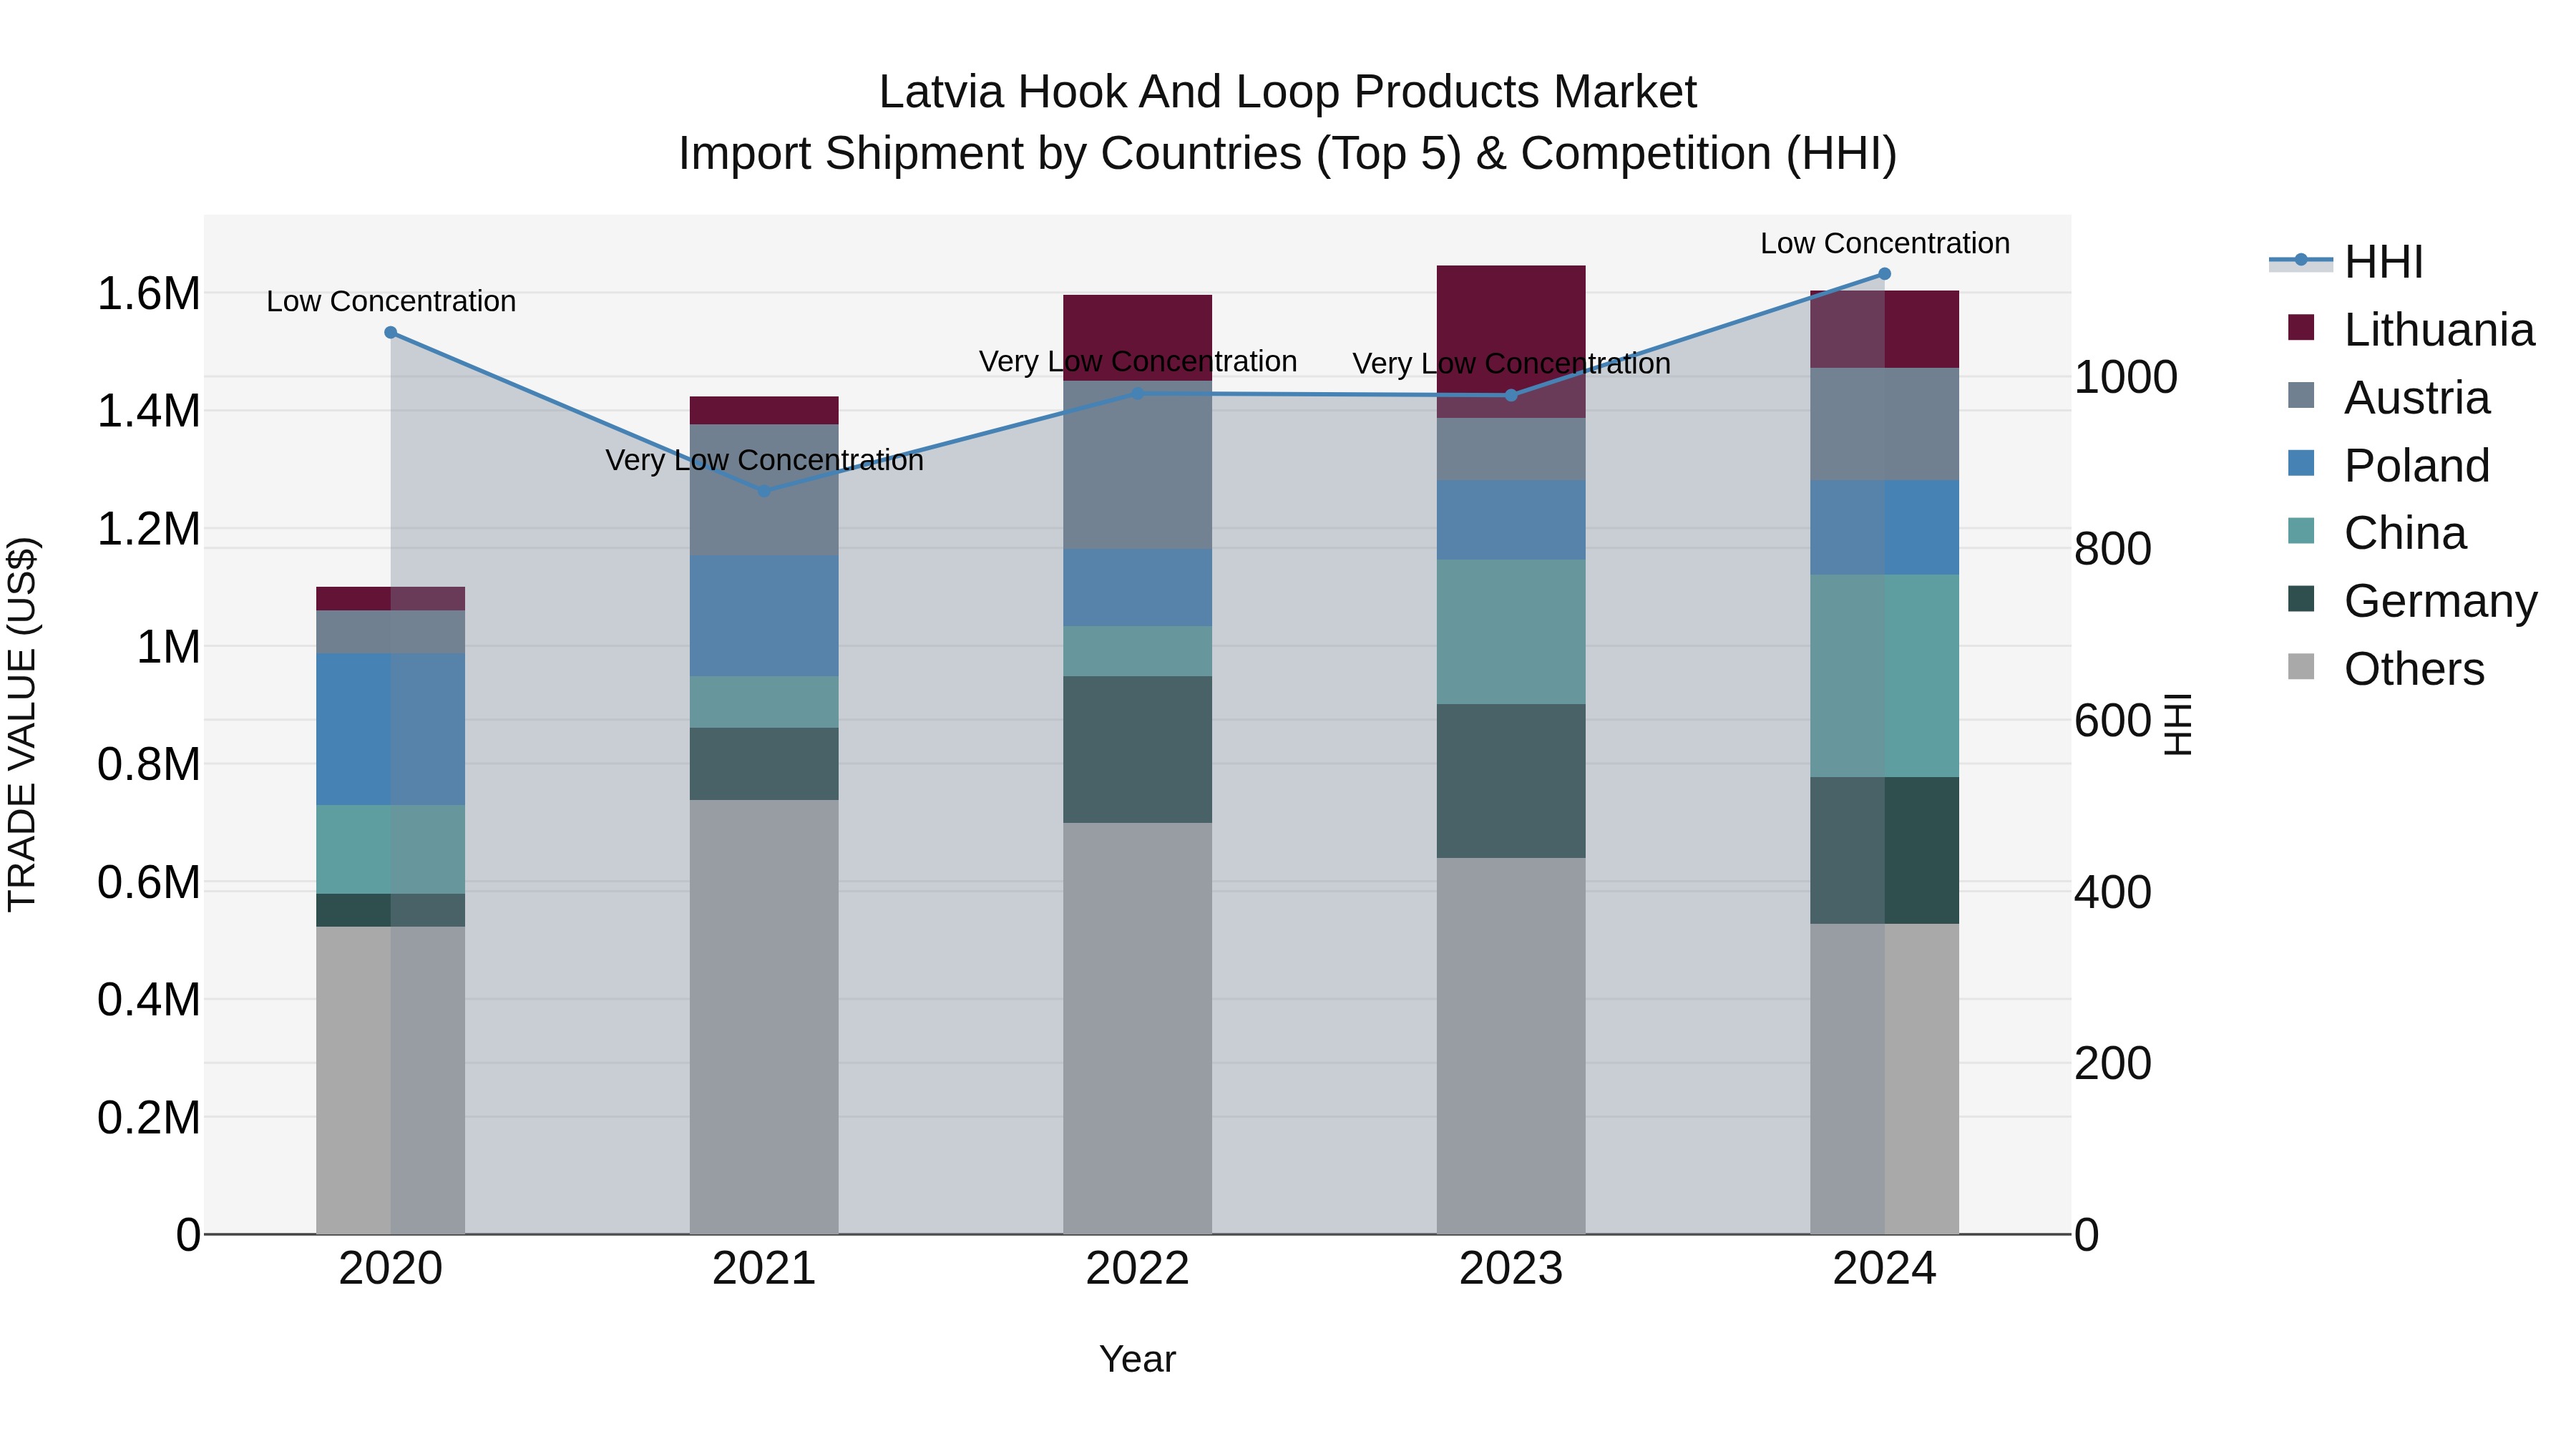Screen dimensions: 2576x1449
Task: Click the '1M' left axis tick label
Action: click(x=168, y=647)
